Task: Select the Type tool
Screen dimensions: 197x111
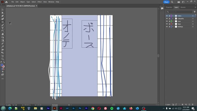Action: [x=2, y=28]
